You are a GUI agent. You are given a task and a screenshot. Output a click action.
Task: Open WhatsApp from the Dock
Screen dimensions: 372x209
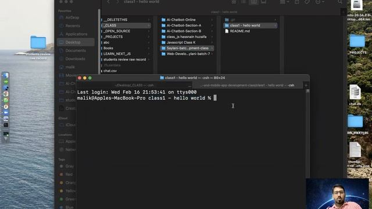point(6,100)
